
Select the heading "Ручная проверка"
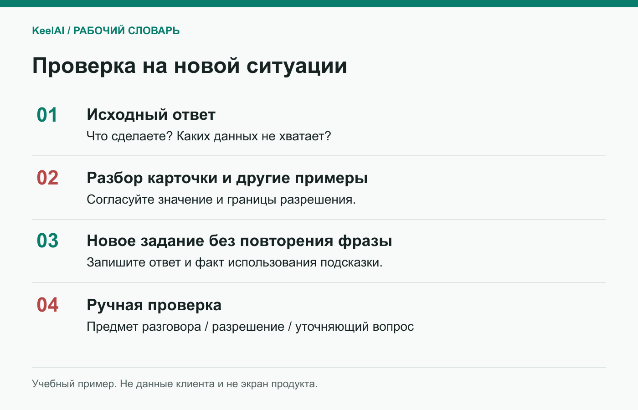tap(154, 305)
